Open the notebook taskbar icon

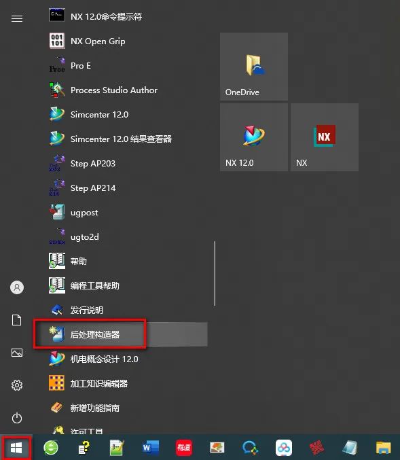click(x=350, y=448)
